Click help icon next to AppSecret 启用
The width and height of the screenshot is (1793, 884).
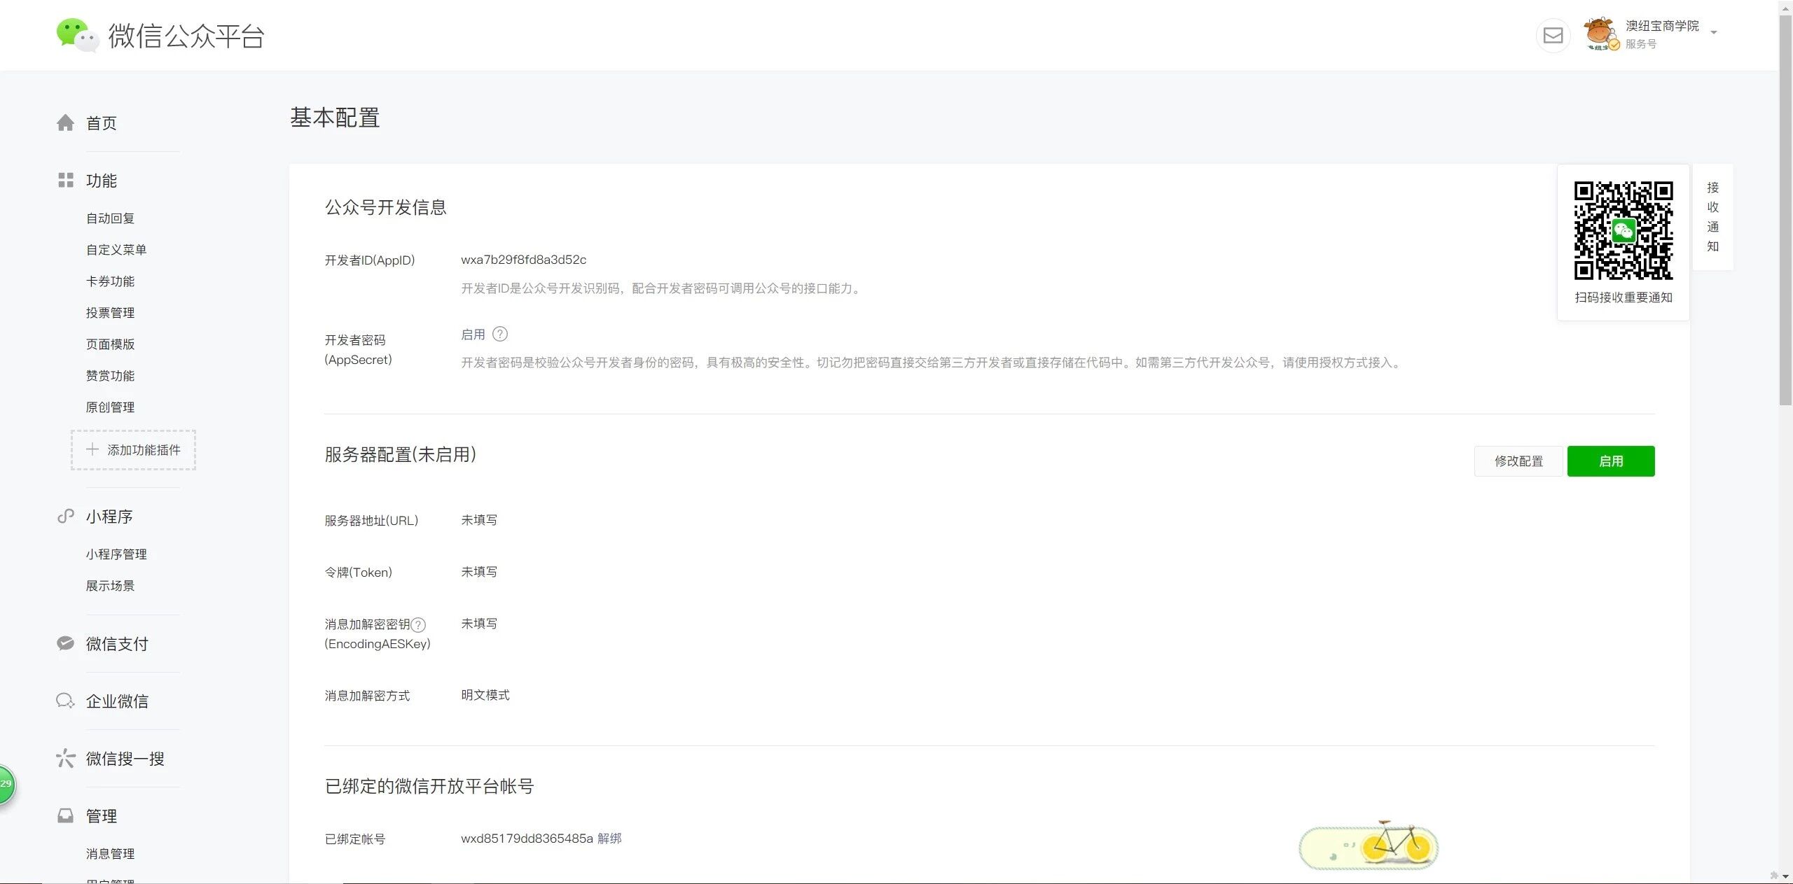pyautogui.click(x=500, y=335)
